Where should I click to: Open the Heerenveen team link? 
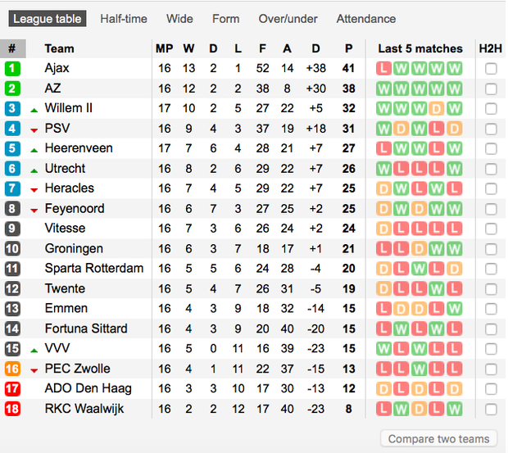[79, 148]
